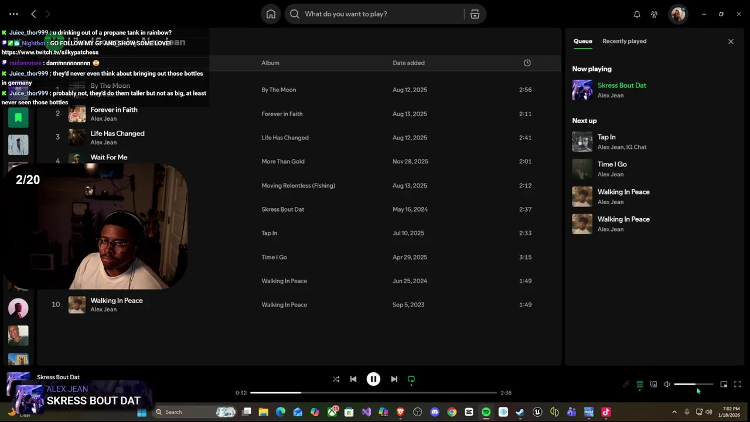Toggle the lyrics microphone icon
Screen dimensions: 750x422
(x=626, y=384)
